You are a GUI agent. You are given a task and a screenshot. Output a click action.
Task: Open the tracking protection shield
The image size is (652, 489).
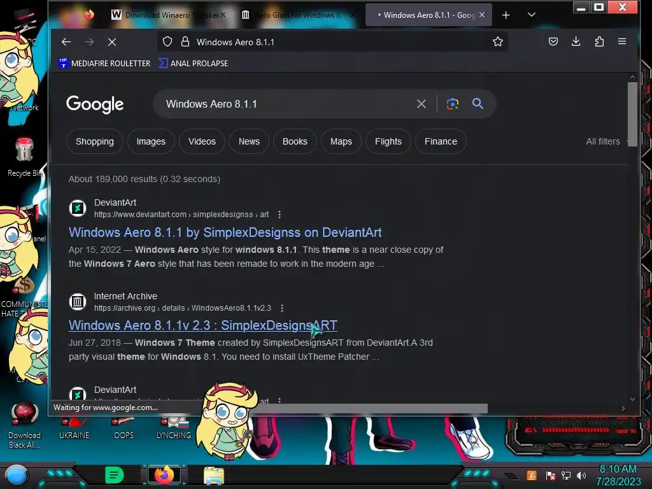[167, 41]
